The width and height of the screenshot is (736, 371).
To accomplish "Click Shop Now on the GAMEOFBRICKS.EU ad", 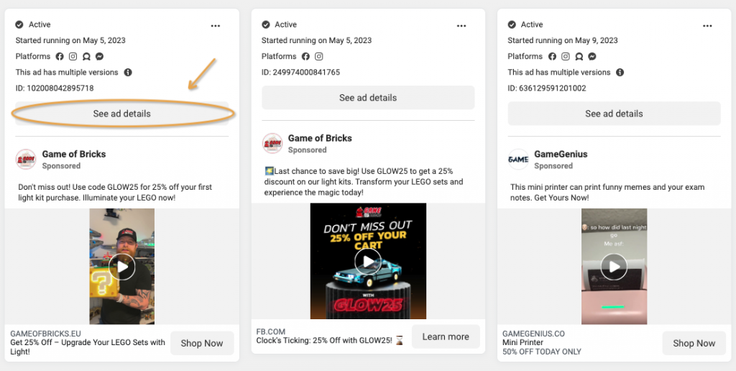I will point(202,344).
